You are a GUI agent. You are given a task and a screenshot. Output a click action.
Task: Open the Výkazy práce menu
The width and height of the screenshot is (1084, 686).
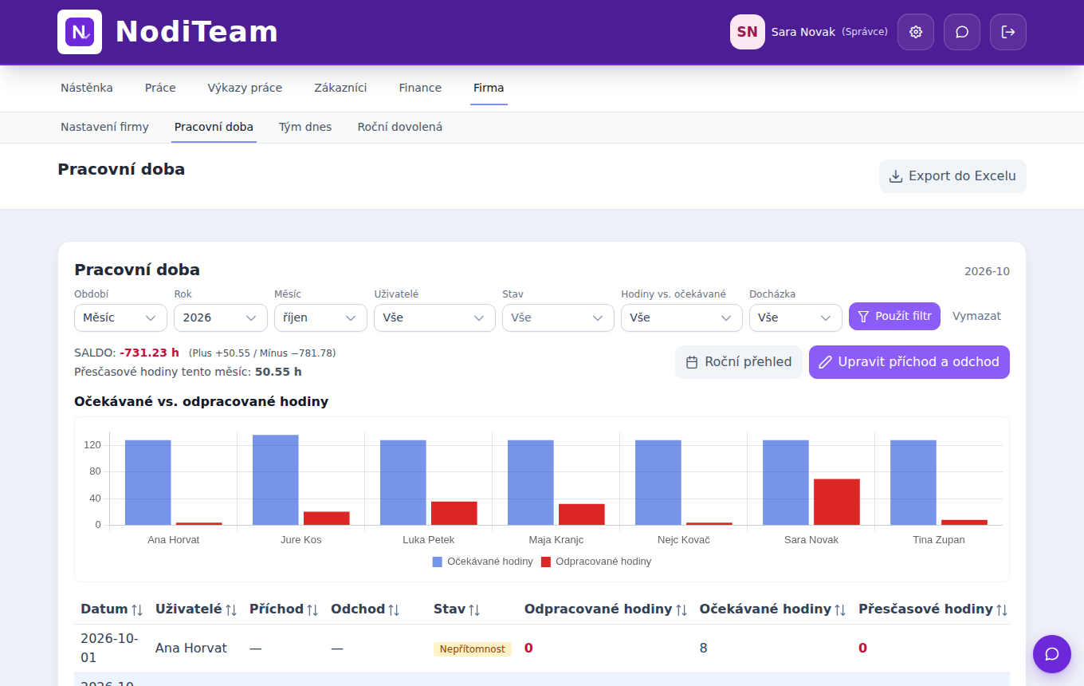245,88
